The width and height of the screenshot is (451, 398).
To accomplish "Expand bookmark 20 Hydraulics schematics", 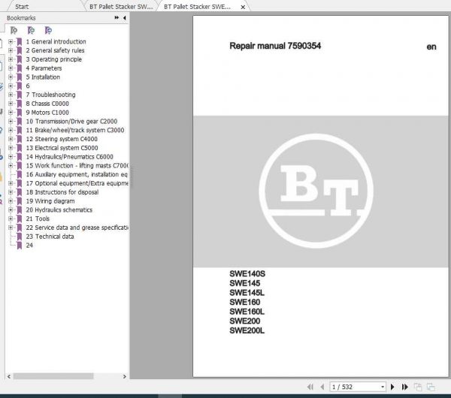I will [x=11, y=210].
